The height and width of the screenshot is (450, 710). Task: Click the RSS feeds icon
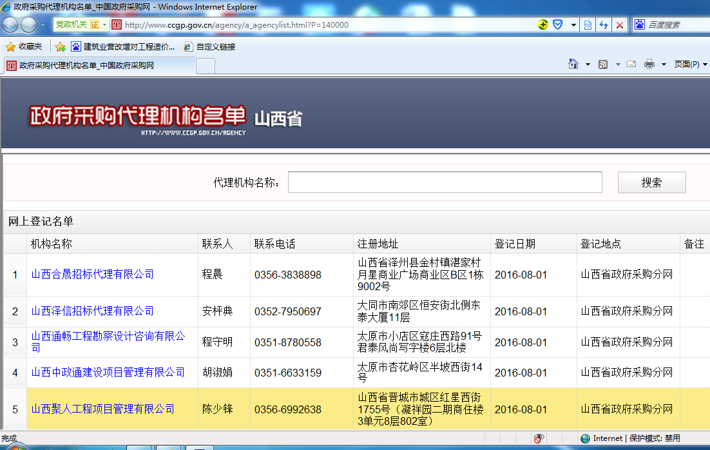pyautogui.click(x=602, y=64)
